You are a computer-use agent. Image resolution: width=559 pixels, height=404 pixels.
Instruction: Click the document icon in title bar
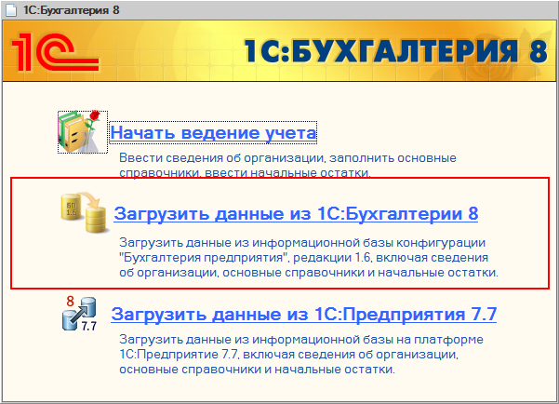point(10,10)
